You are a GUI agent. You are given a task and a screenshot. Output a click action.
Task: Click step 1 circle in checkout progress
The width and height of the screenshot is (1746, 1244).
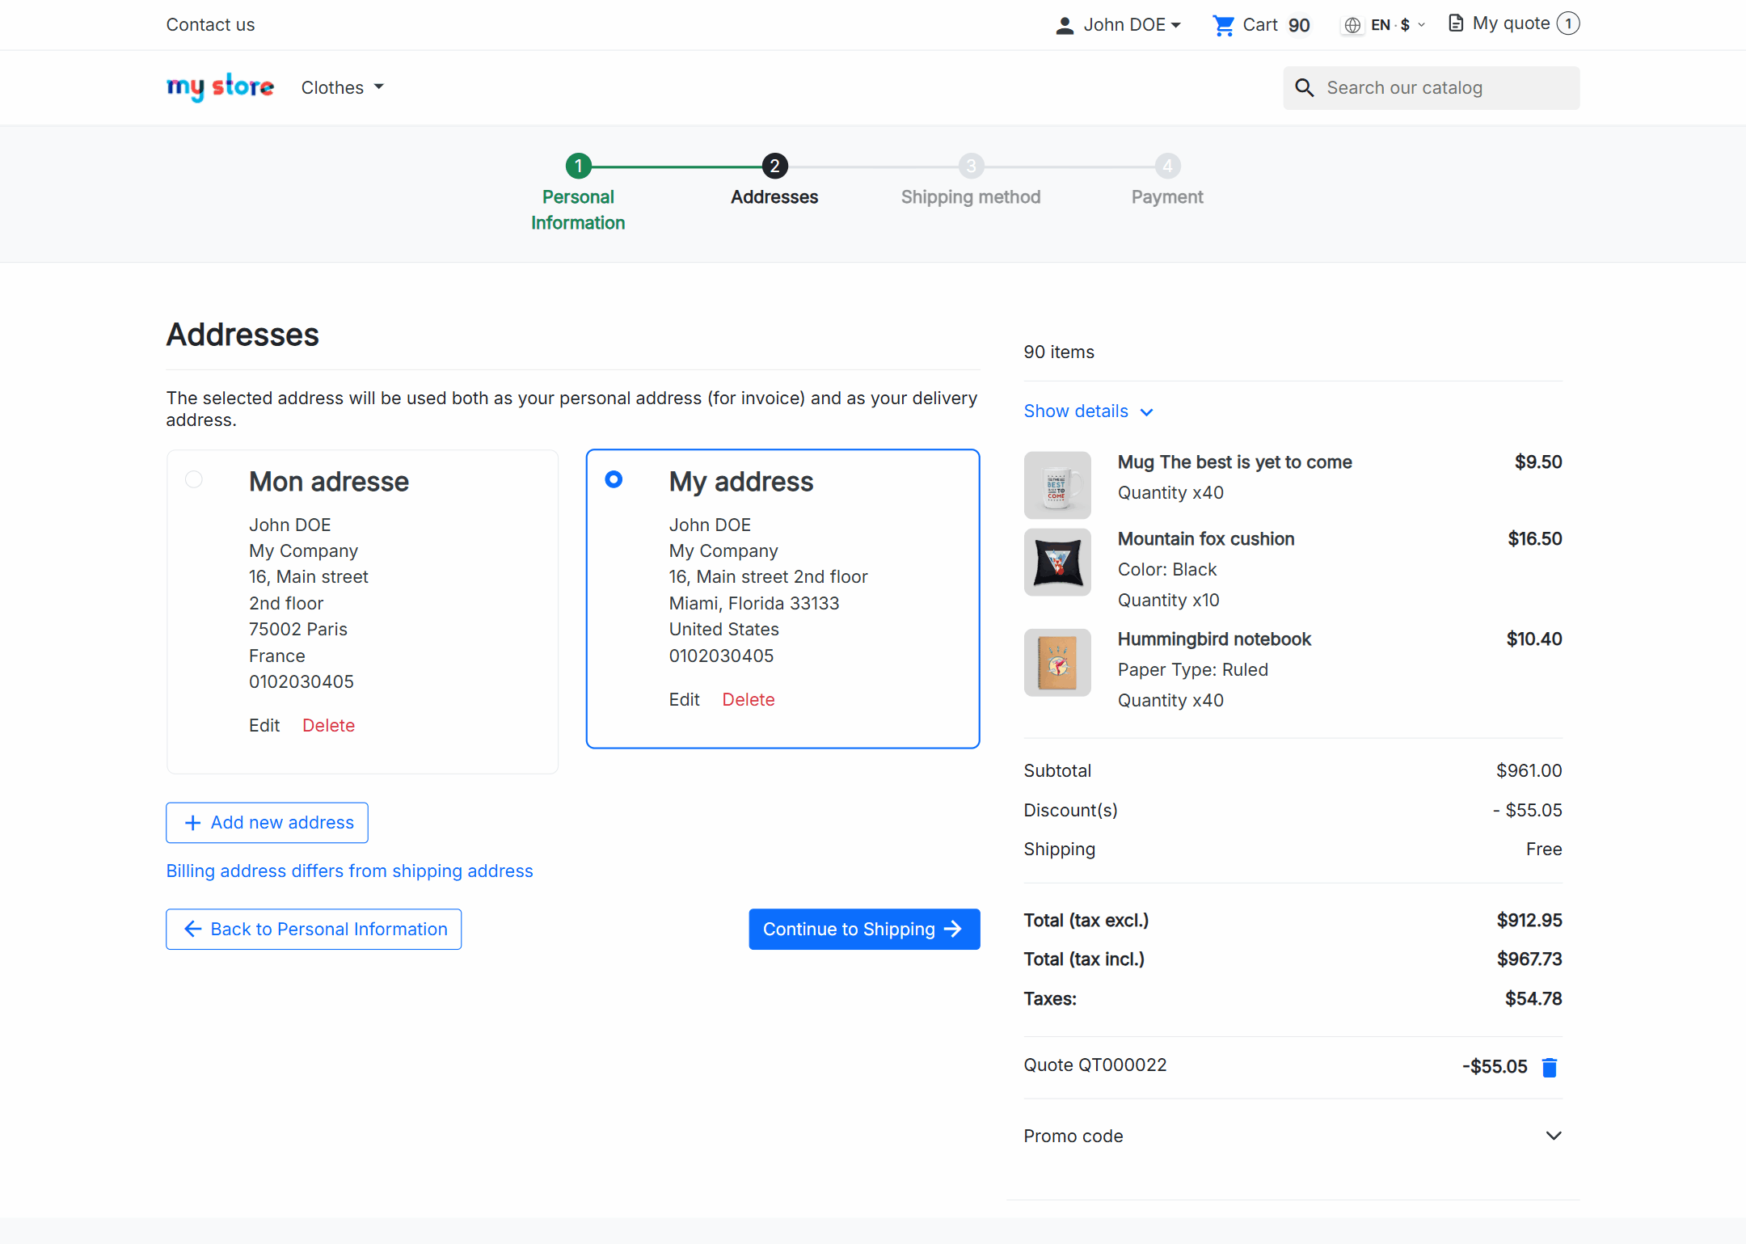click(x=578, y=167)
